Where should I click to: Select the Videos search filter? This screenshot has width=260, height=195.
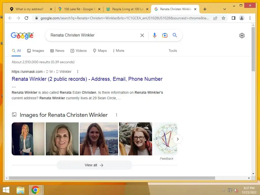79,51
